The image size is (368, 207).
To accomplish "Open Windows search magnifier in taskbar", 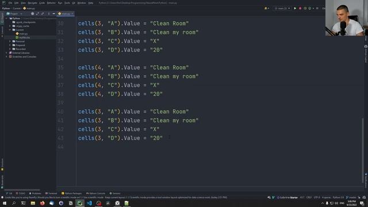I will coord(14,203).
